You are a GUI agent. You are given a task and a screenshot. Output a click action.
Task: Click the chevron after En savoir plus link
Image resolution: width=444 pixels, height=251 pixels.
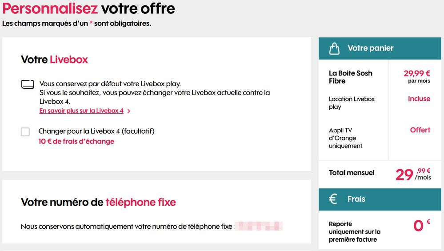(129, 111)
